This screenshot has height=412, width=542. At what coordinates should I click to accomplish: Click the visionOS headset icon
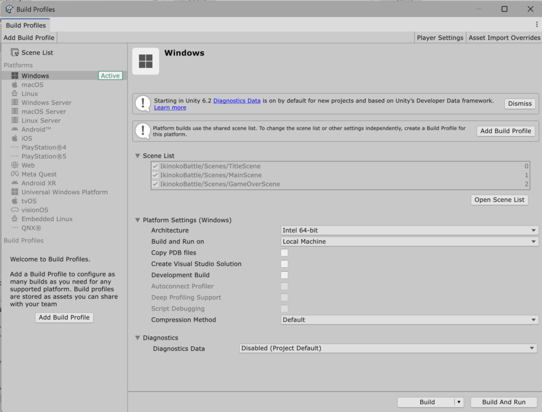coord(14,210)
